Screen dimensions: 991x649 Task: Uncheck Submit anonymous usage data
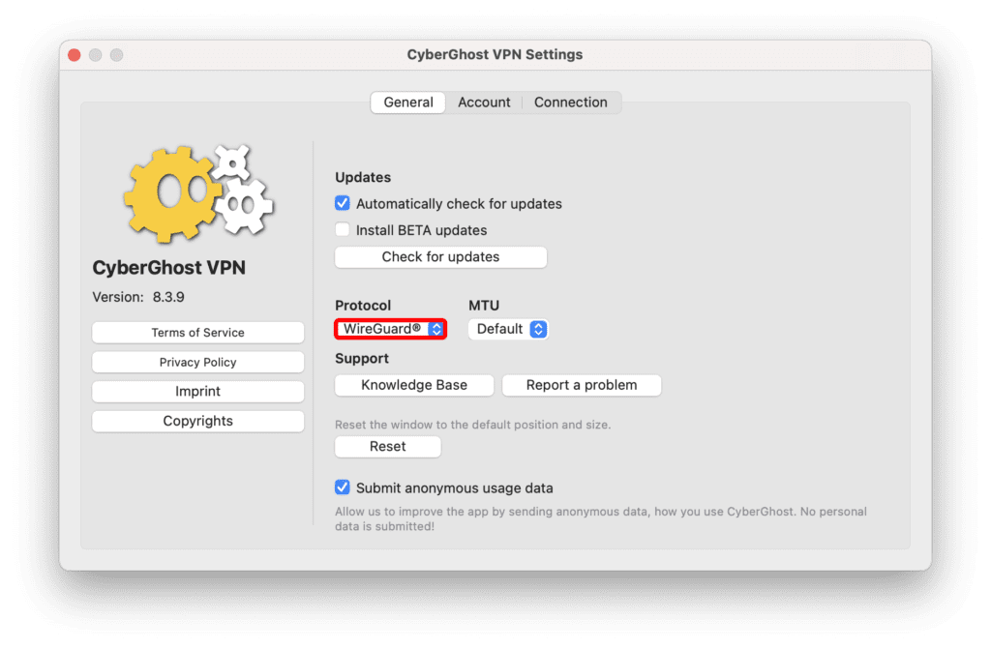click(342, 487)
